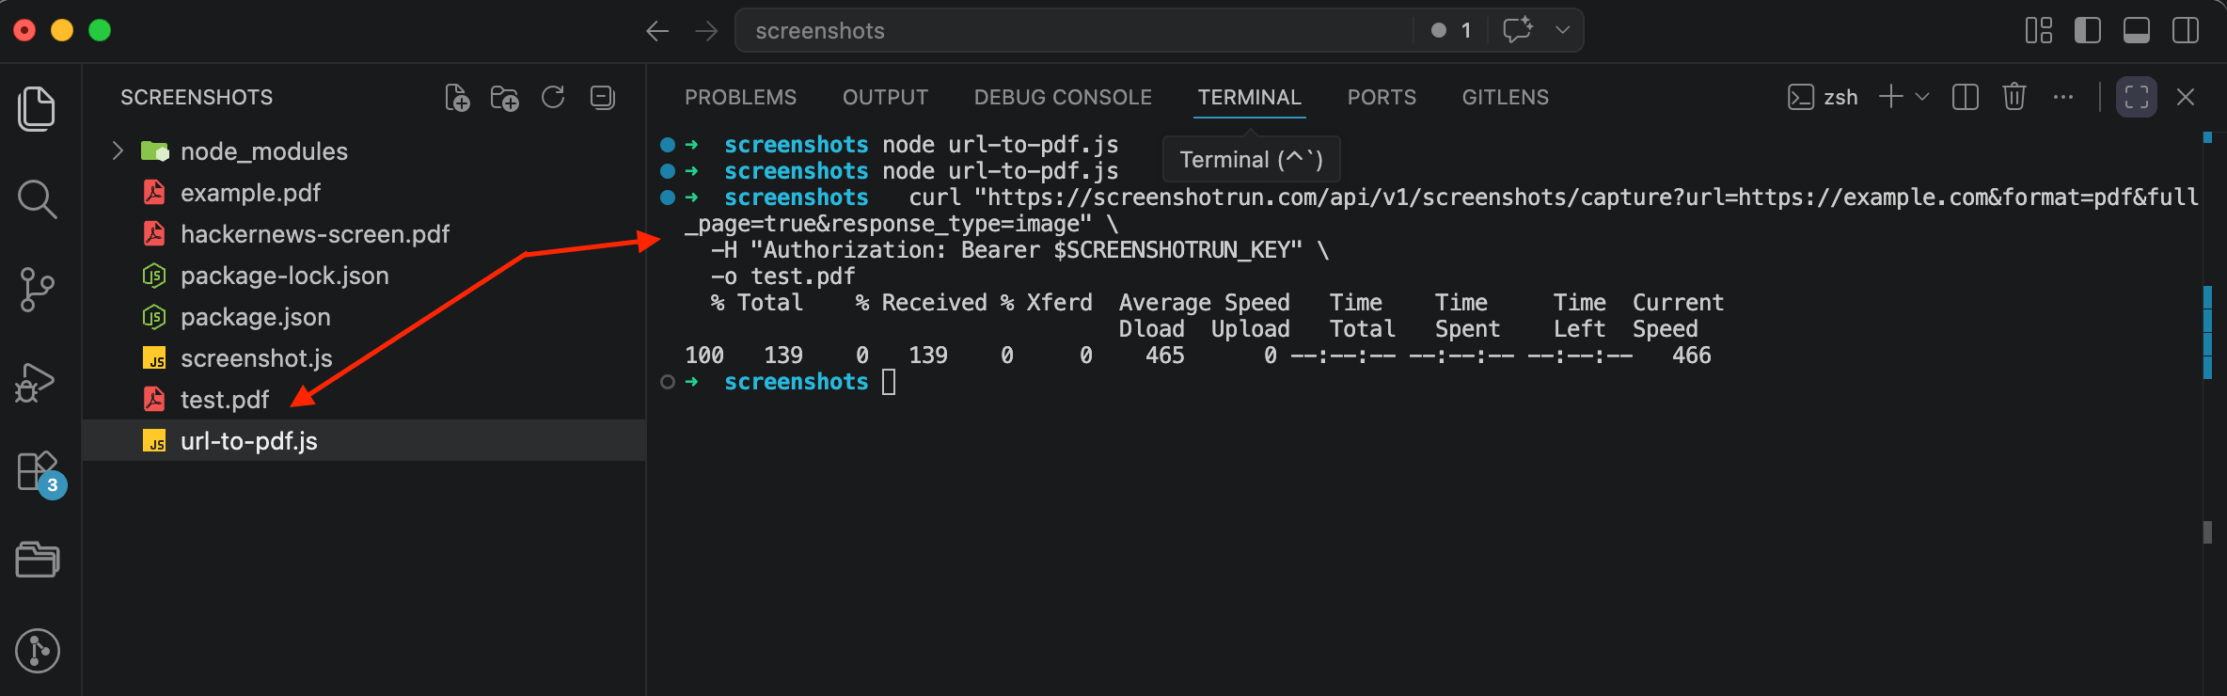2227x696 pixels.
Task: Open package.json file
Action: tap(363, 316)
